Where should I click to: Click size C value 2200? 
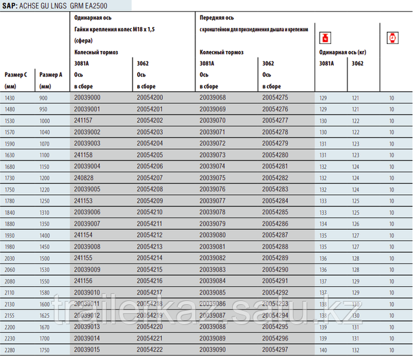[x=10, y=328]
